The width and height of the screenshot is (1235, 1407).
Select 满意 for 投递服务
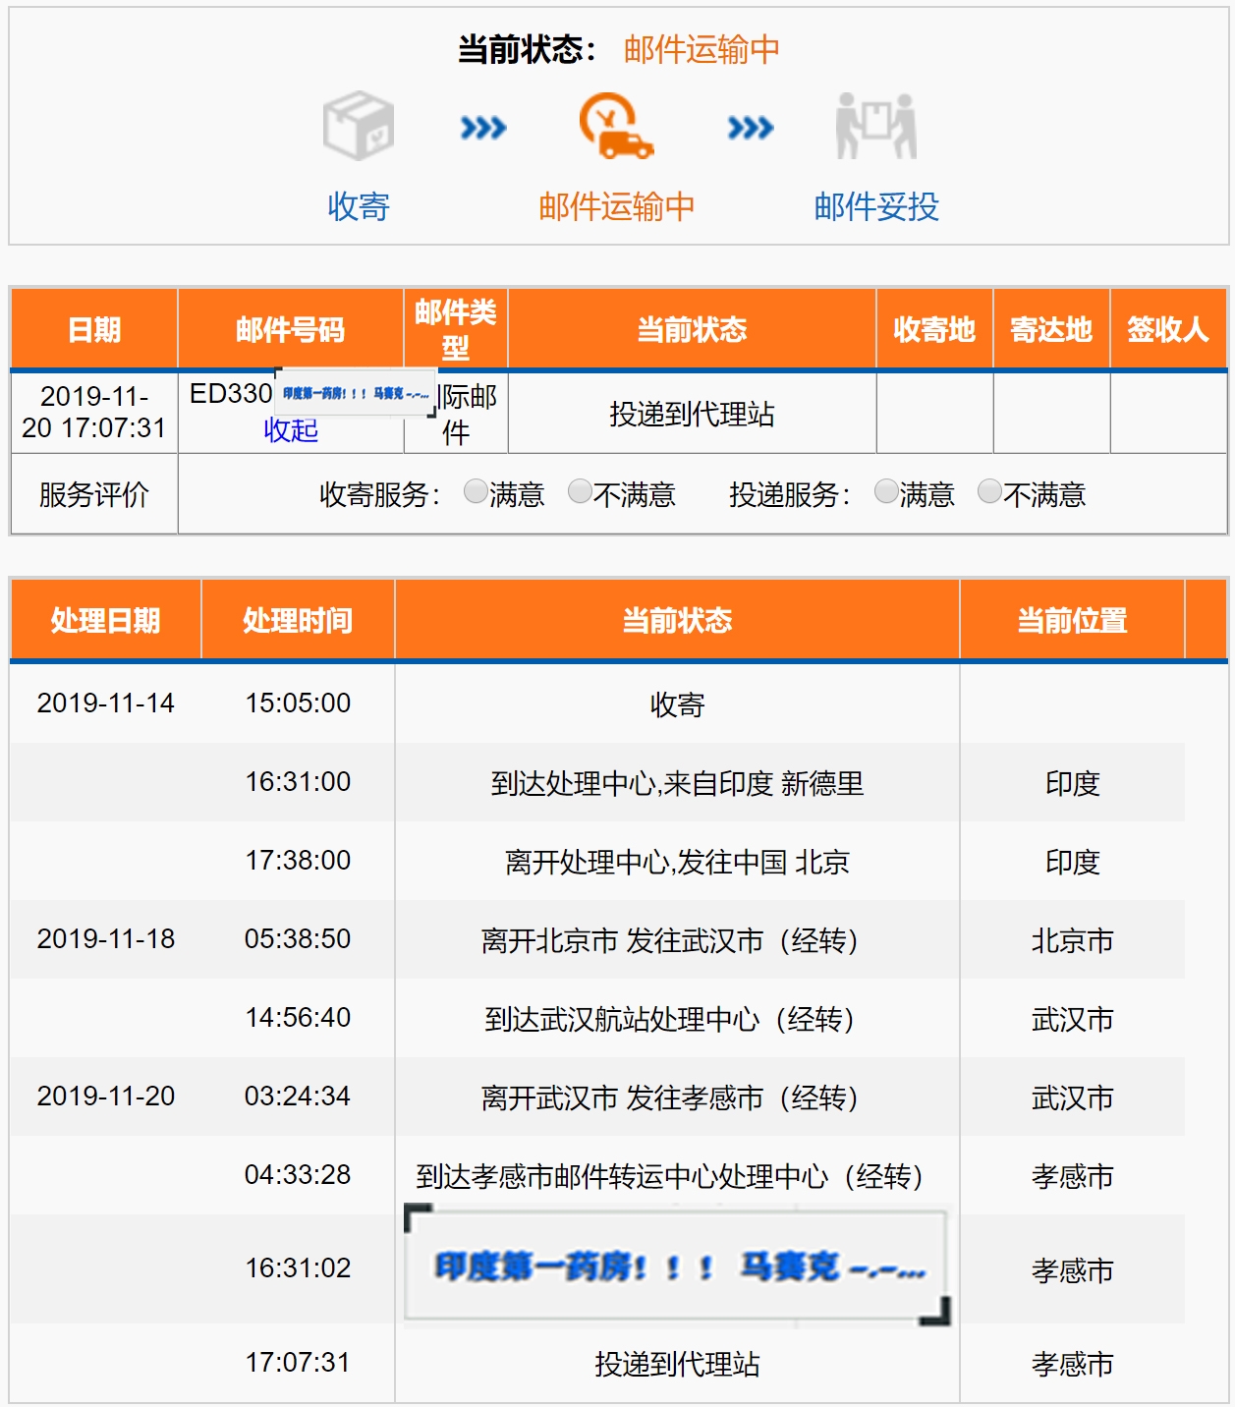(x=886, y=491)
